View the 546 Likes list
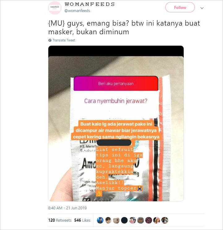 (x=82, y=220)
